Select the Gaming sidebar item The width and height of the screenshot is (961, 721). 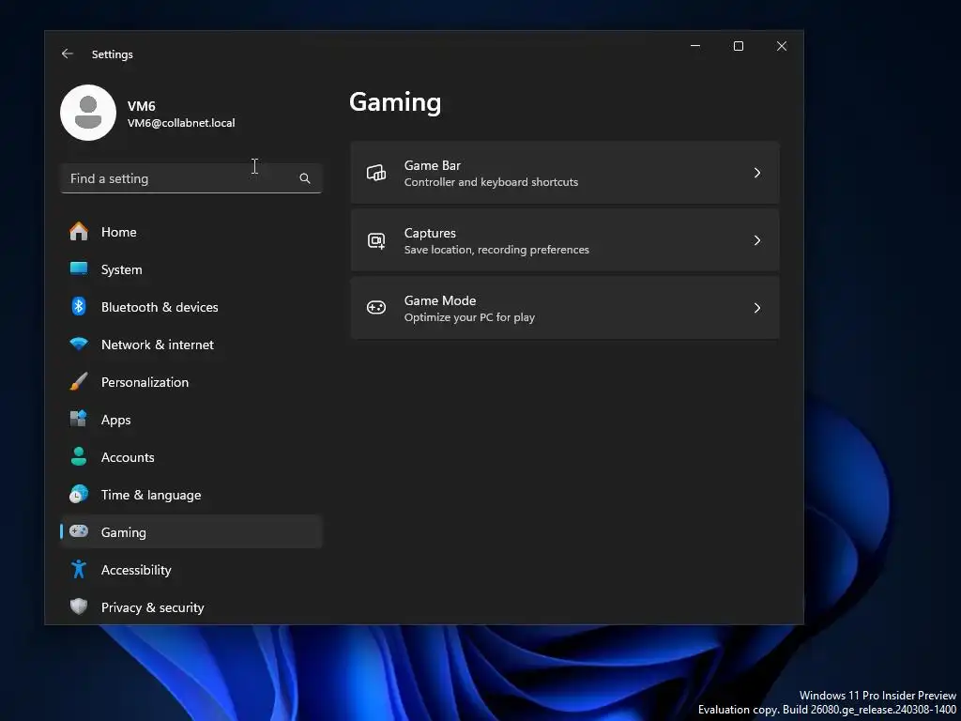click(x=191, y=531)
